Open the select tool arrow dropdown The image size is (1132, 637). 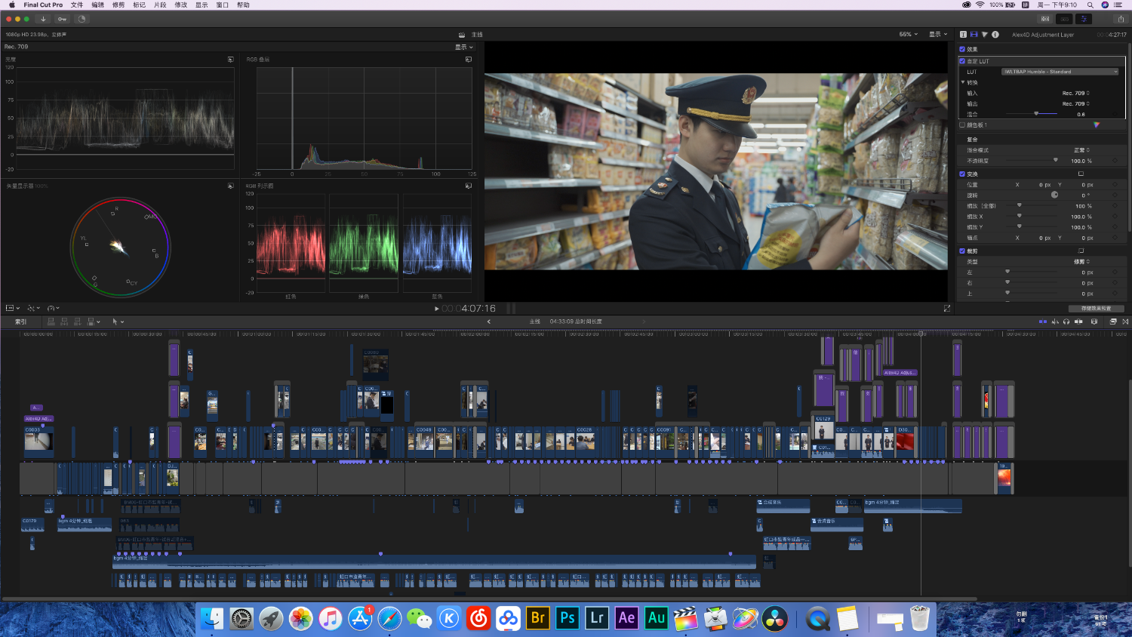coord(118,322)
